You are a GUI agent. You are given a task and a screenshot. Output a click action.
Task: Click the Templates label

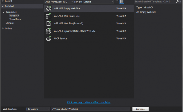[11, 12]
